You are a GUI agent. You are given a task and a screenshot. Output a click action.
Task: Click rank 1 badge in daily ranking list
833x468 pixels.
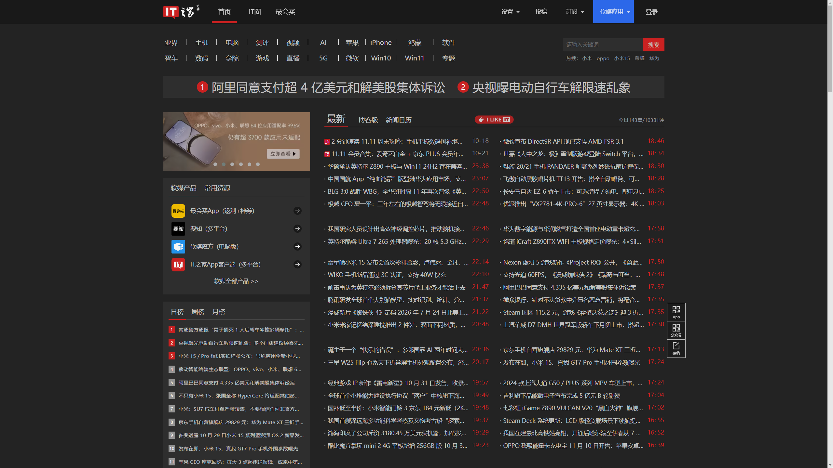(x=171, y=330)
